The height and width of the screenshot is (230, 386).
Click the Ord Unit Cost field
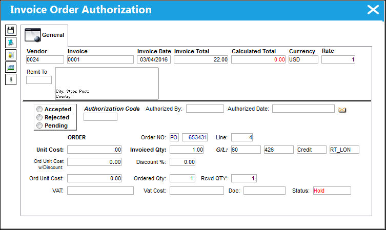click(94, 178)
